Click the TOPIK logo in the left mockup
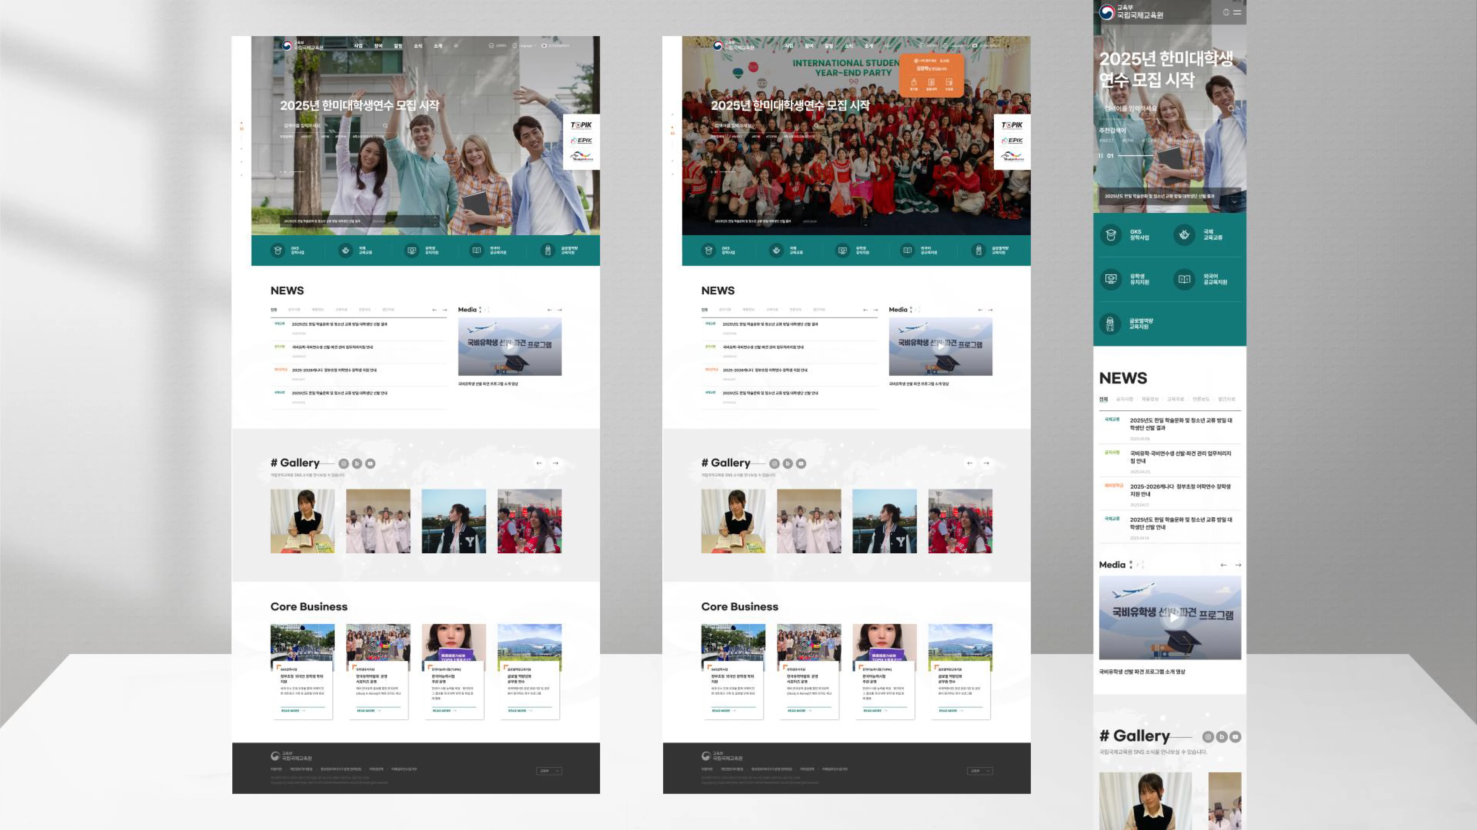 point(582,125)
